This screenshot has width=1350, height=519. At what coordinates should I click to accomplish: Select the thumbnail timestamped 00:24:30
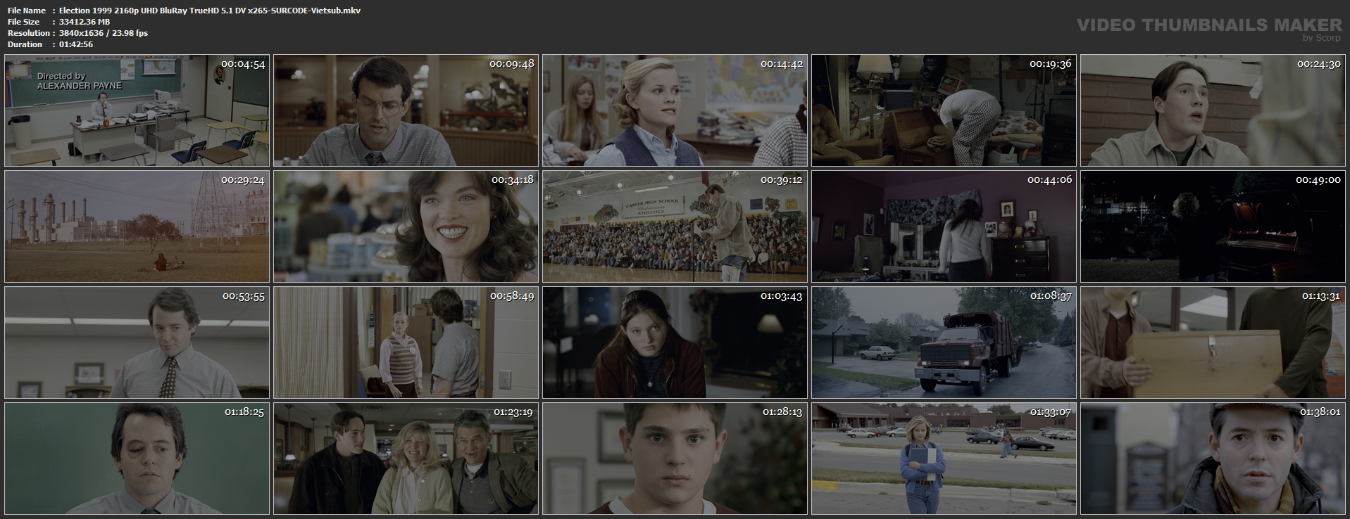(1213, 110)
